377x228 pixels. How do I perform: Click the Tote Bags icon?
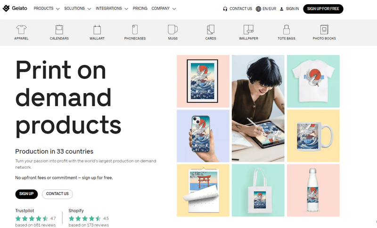pos(286,30)
